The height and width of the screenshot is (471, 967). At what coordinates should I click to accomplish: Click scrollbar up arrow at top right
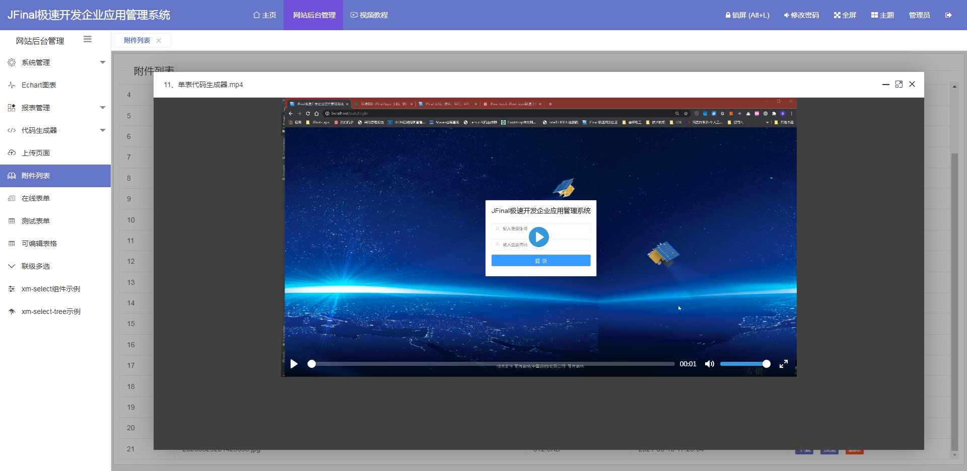coord(954,87)
